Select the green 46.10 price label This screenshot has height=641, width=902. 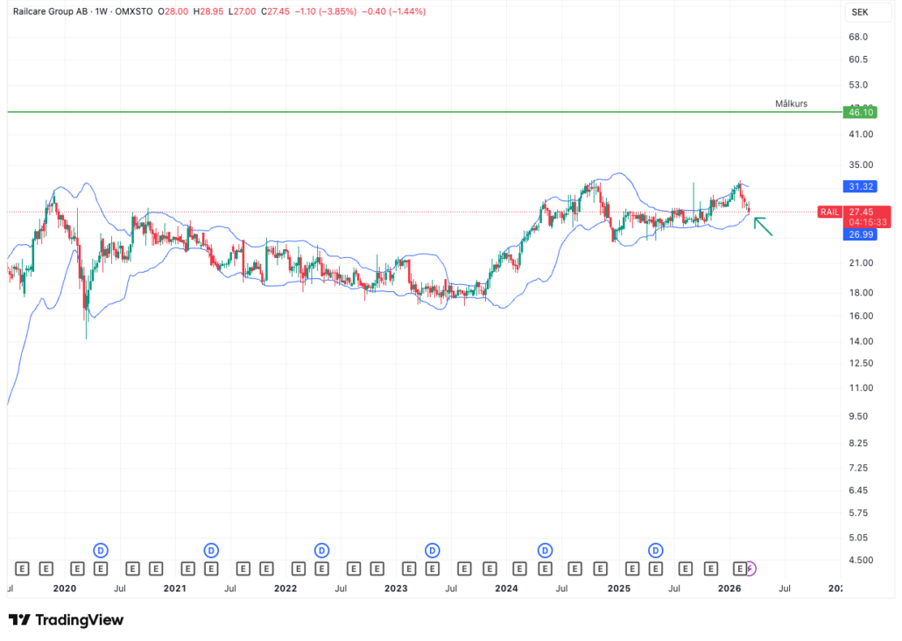[856, 112]
